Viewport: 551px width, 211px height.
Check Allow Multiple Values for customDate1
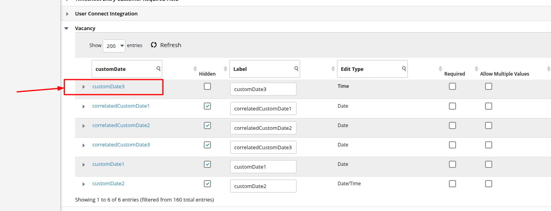(489, 164)
